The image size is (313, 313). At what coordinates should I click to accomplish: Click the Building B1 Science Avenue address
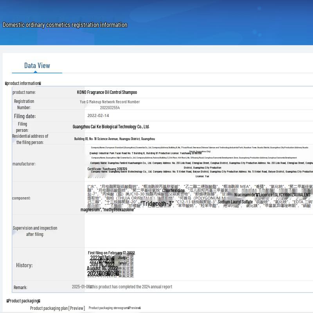[x=115, y=139]
